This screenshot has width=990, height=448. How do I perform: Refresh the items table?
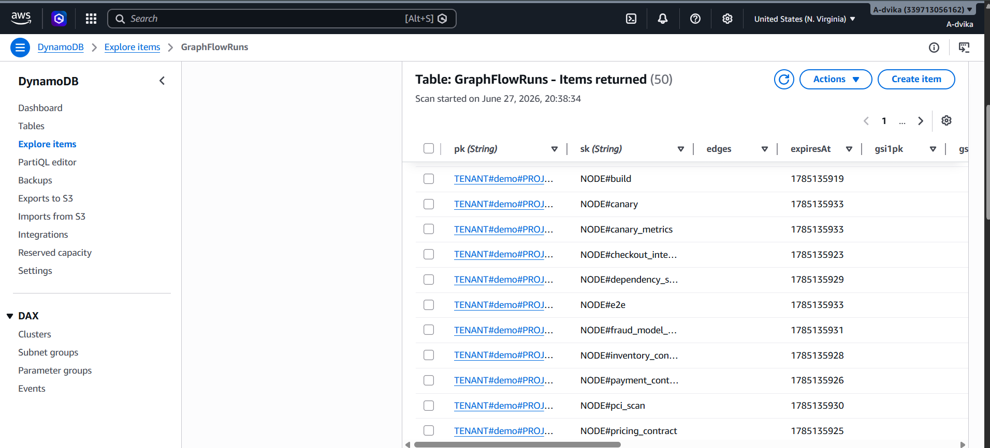click(784, 79)
